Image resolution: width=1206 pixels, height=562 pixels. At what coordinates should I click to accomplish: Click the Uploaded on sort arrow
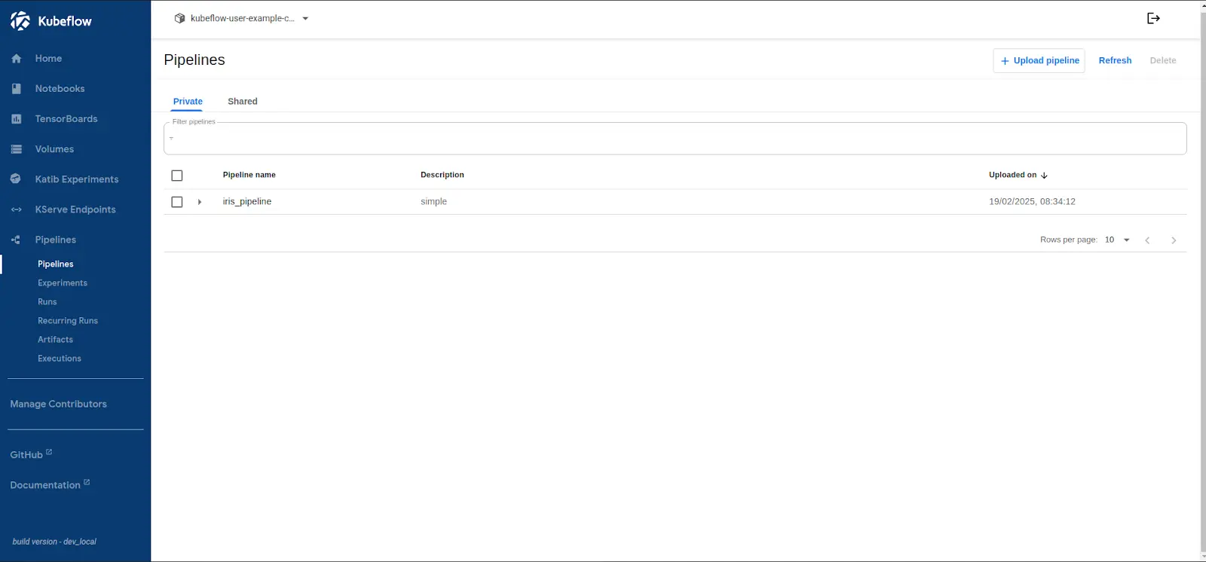[x=1044, y=176]
